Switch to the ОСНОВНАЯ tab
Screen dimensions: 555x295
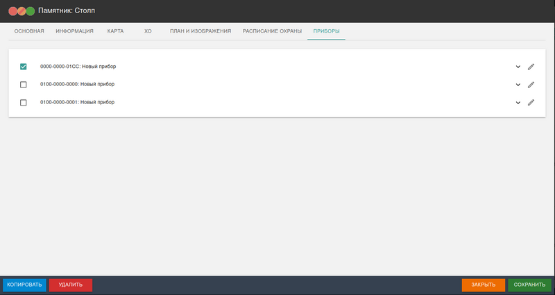pos(29,31)
